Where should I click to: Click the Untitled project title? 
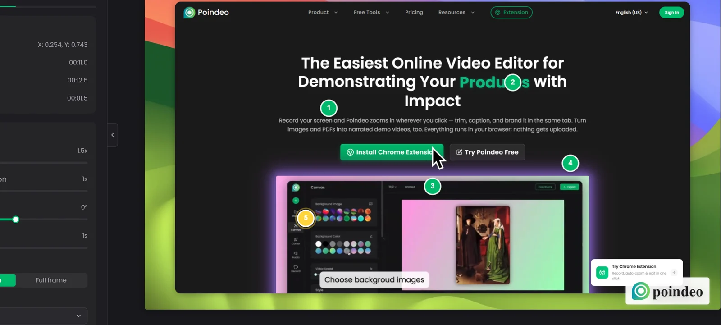[410, 187]
